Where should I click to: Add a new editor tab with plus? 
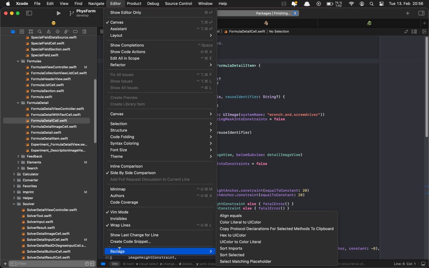(424, 23)
